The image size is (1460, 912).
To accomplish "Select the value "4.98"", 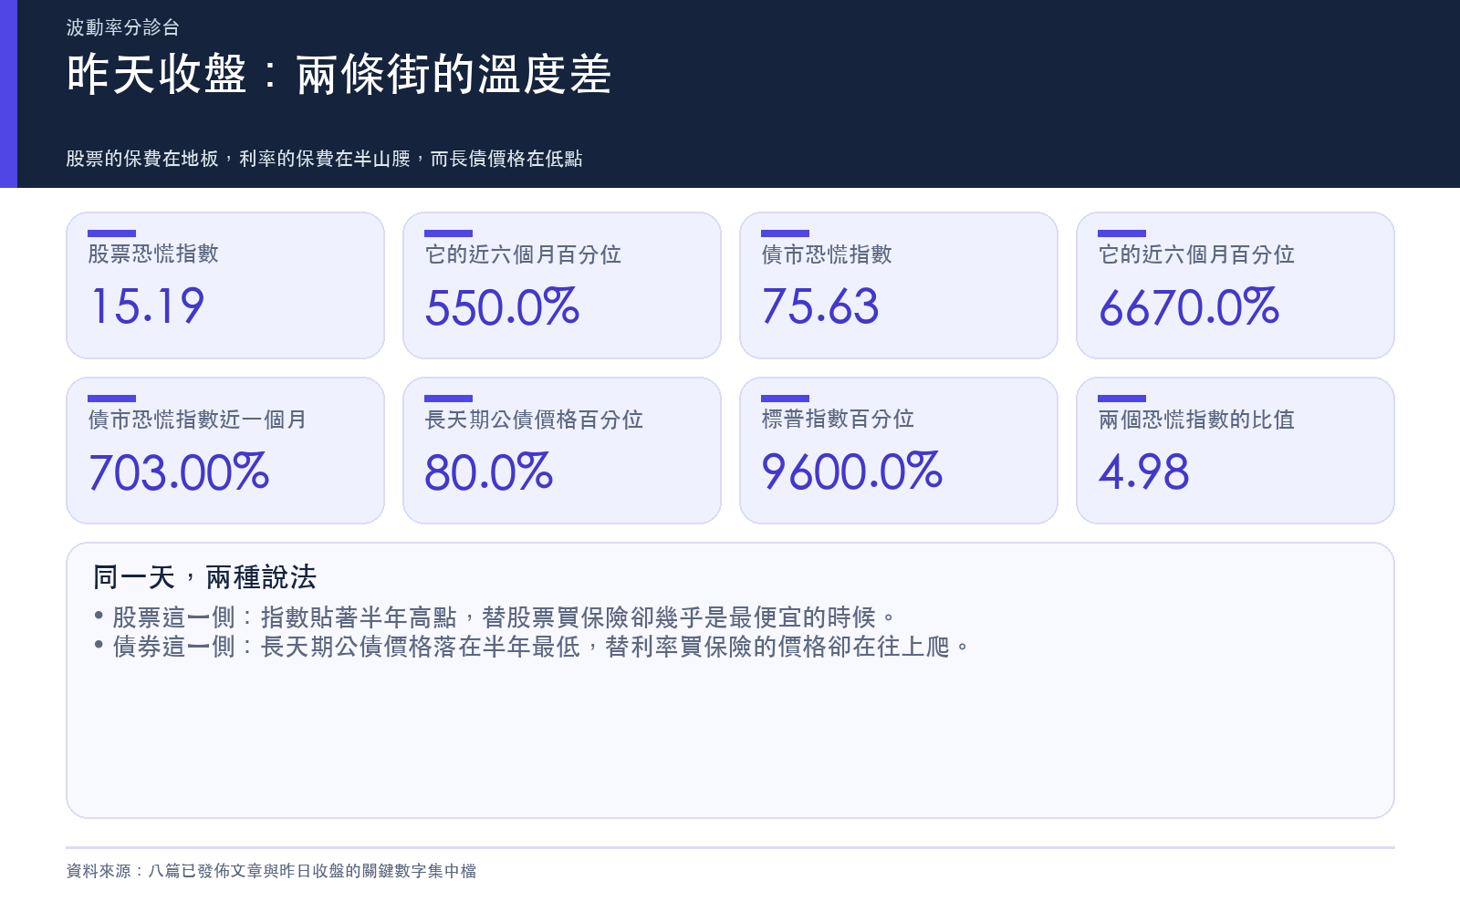I will tap(1143, 472).
